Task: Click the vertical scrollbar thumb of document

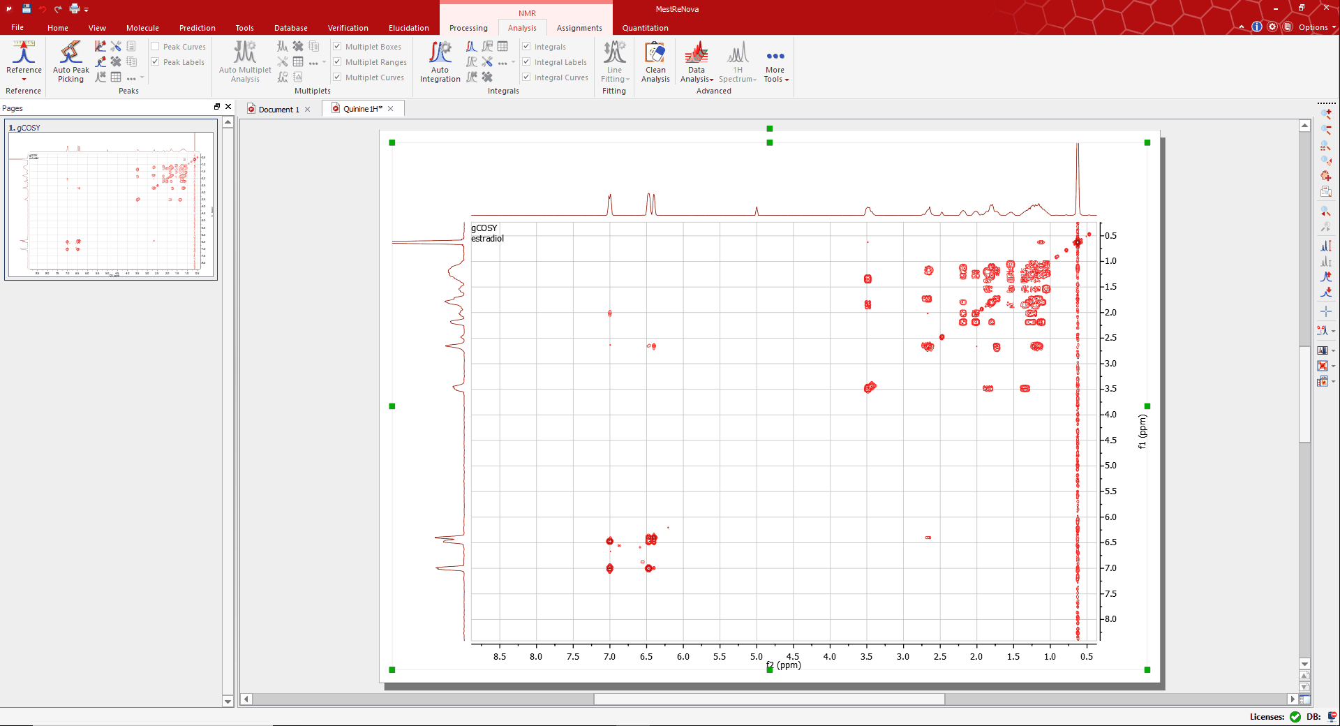Action: tap(1304, 394)
